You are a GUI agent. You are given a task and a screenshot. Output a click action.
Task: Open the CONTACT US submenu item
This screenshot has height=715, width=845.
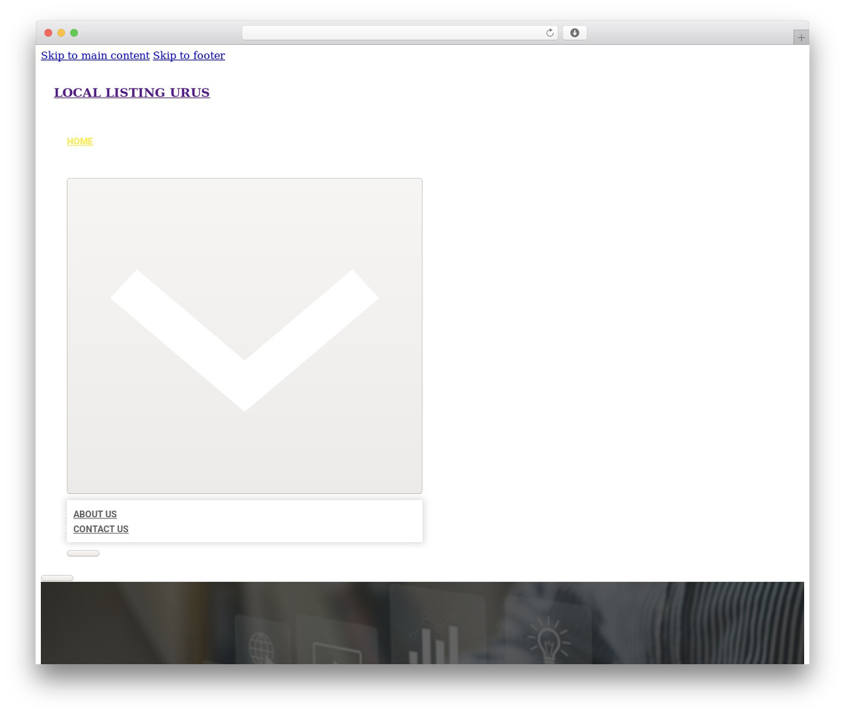[x=101, y=529]
